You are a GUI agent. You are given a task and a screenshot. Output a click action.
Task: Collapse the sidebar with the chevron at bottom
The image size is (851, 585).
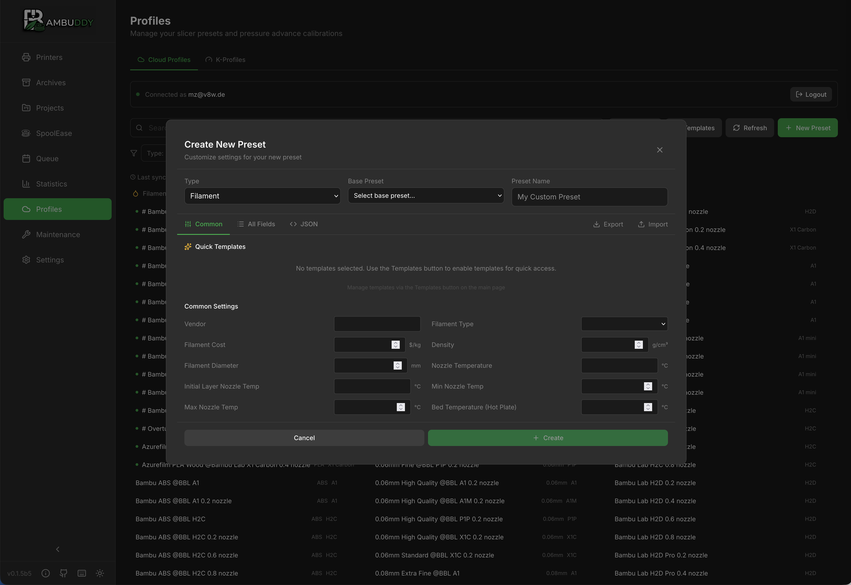[57, 549]
